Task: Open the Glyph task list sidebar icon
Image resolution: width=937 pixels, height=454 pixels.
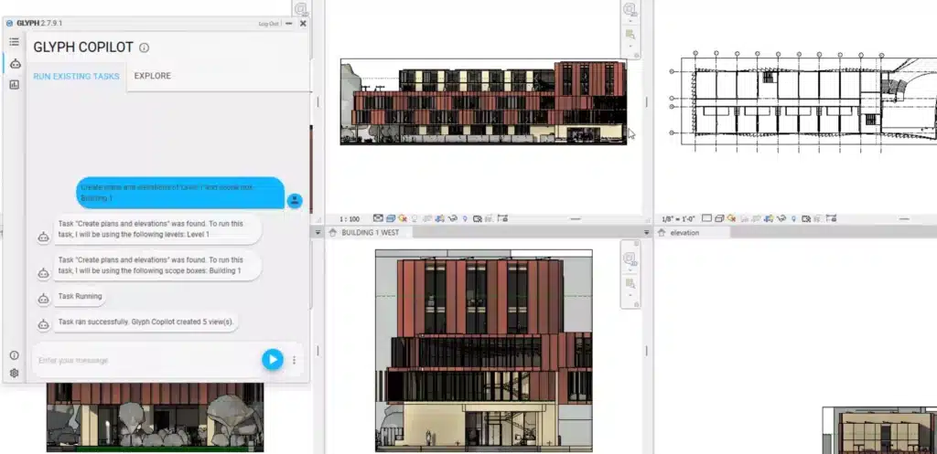Action: [14, 42]
